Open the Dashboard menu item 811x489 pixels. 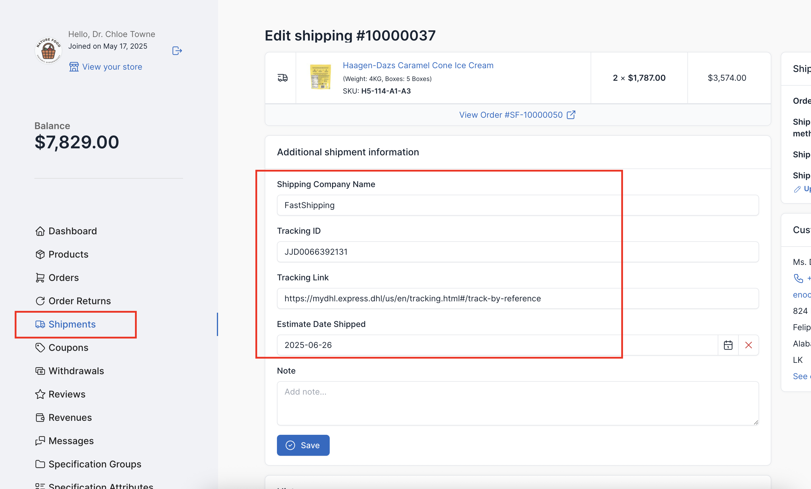(73, 231)
